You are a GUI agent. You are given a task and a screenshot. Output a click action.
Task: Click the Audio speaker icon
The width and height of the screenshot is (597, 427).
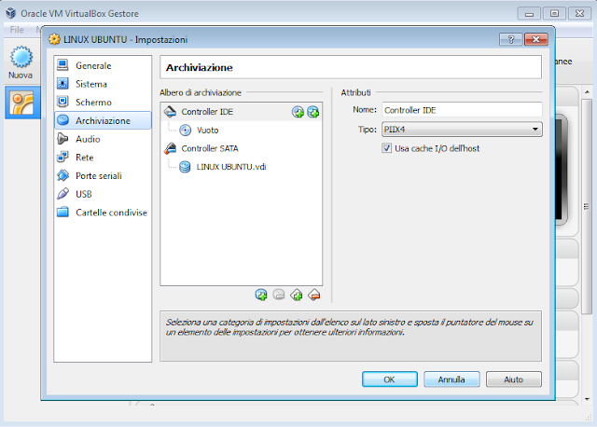point(62,139)
